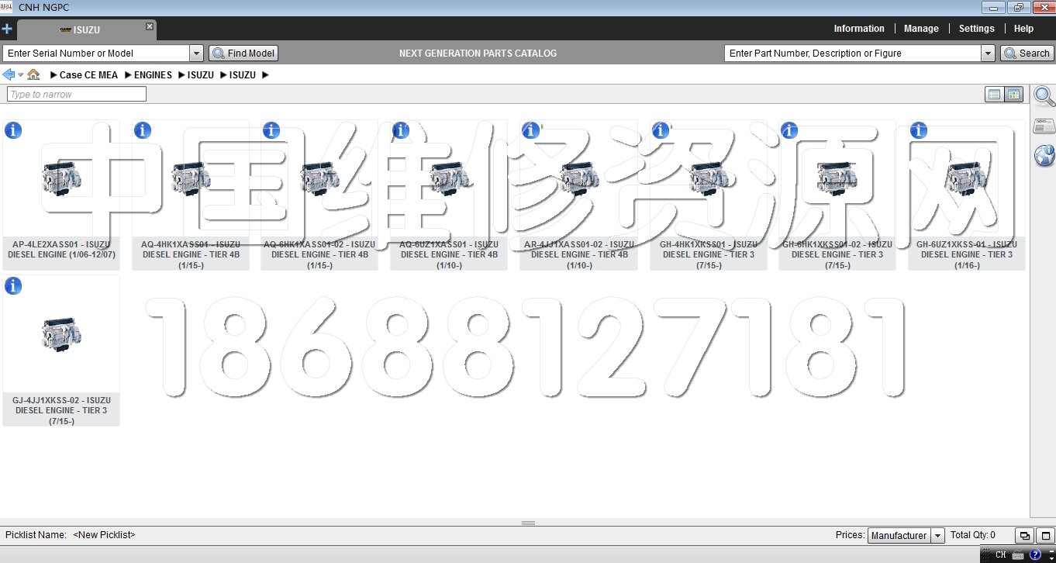This screenshot has width=1056, height=563.
Task: Expand the serial number or model dropdown
Action: (196, 54)
